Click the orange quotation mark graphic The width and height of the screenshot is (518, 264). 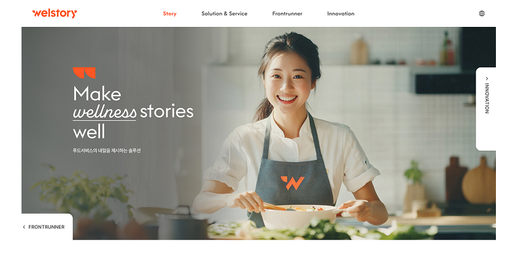click(84, 73)
